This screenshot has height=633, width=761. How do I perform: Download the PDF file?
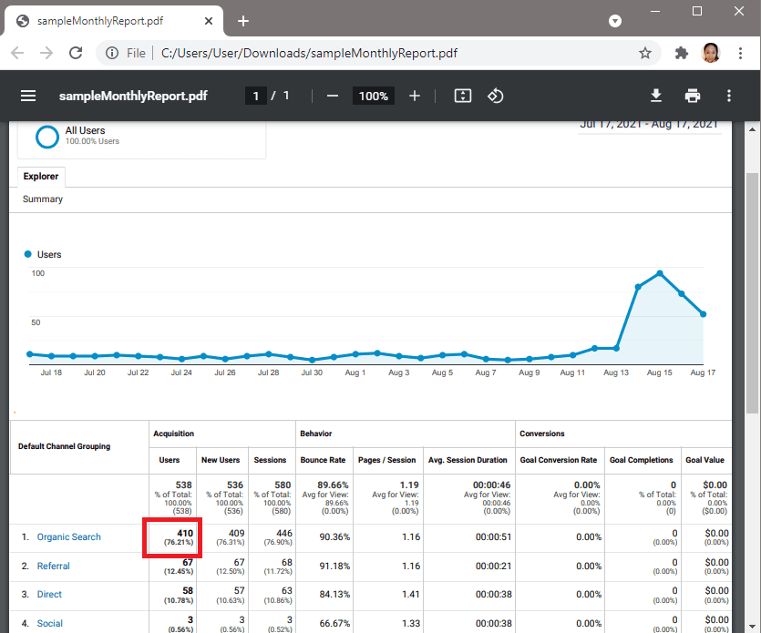655,96
